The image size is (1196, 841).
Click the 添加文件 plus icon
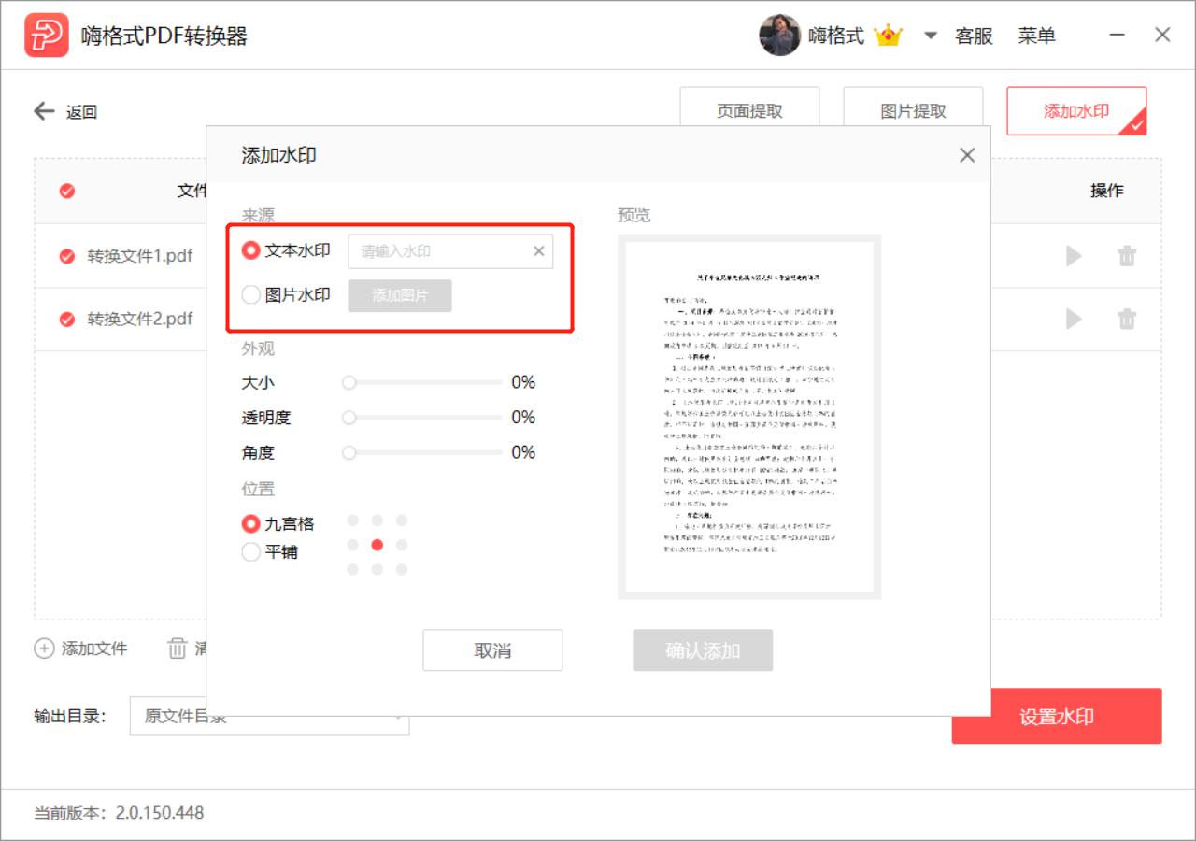tap(44, 649)
